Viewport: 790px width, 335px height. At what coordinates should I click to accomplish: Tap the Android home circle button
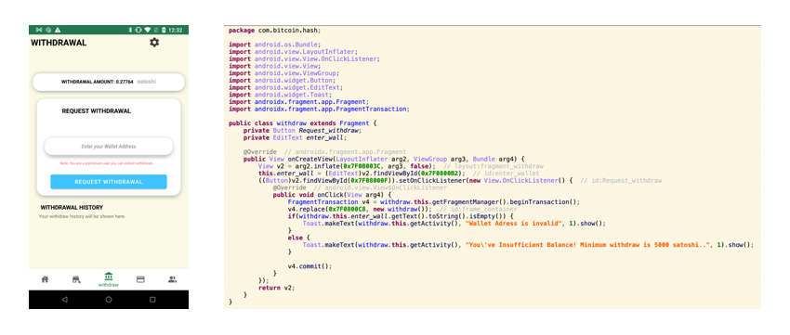(109, 300)
